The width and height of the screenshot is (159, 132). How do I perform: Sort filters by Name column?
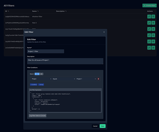tap(38, 11)
